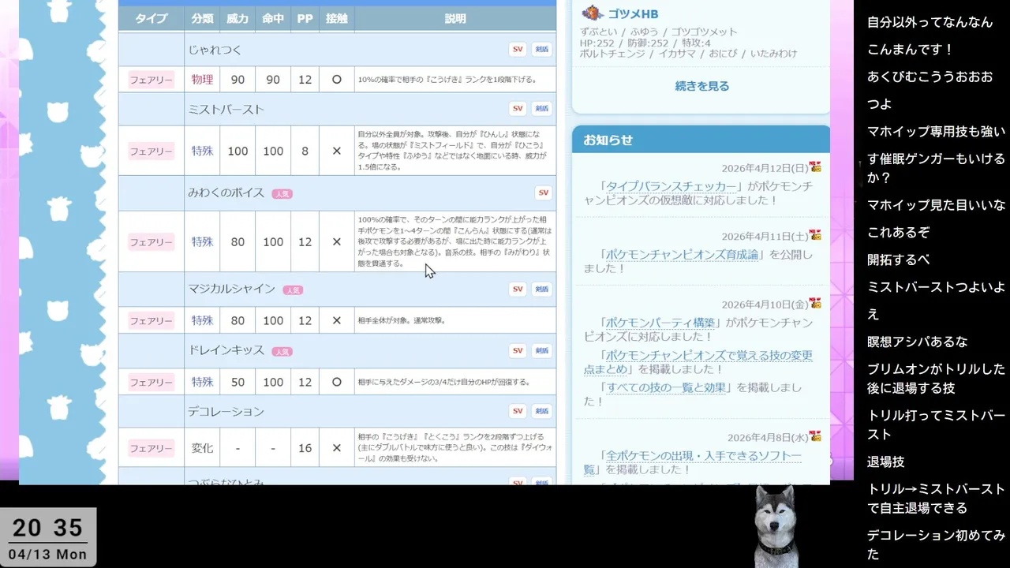Click the 剣盾 badge beside ミストバースト
The width and height of the screenshot is (1010, 568).
[x=541, y=109]
